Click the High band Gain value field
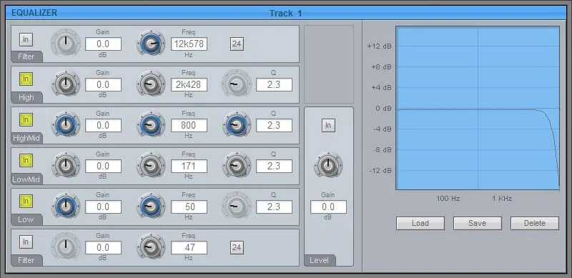This screenshot has height=278, width=572. (103, 84)
